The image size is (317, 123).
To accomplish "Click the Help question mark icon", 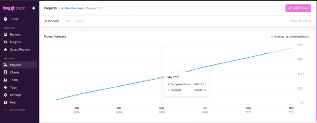I will pos(6,103).
